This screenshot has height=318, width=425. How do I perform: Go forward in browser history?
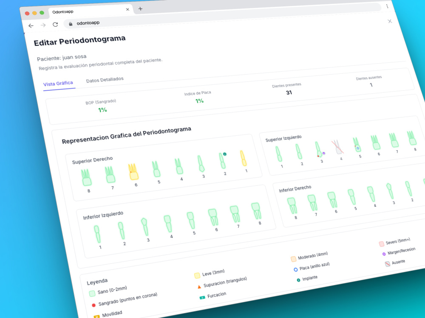pos(43,25)
